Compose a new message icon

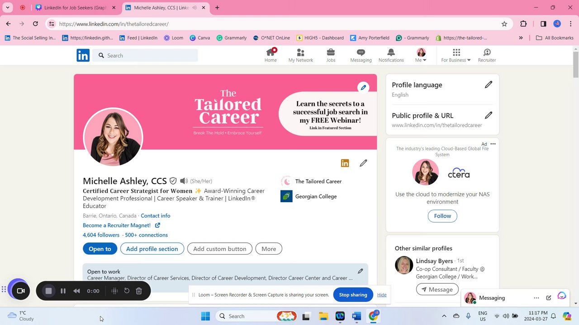point(549,298)
